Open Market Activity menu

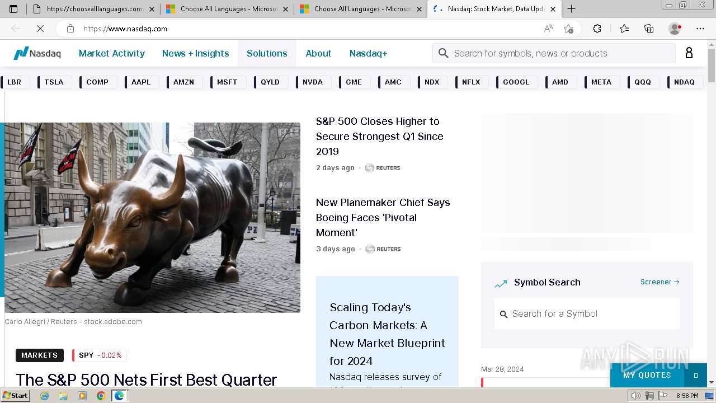point(112,53)
